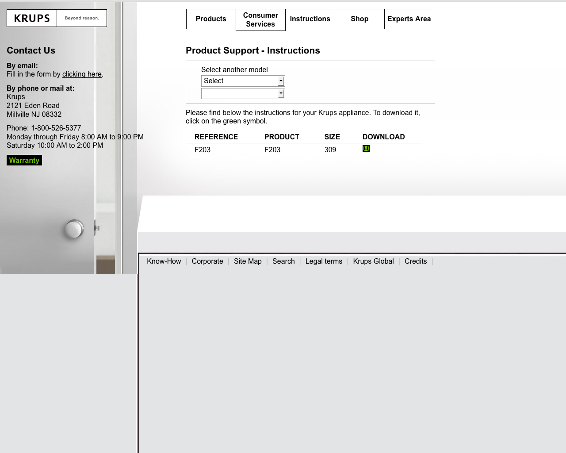Click the DOWNLOAD column header
Viewport: 566px width, 453px height.
(x=384, y=137)
